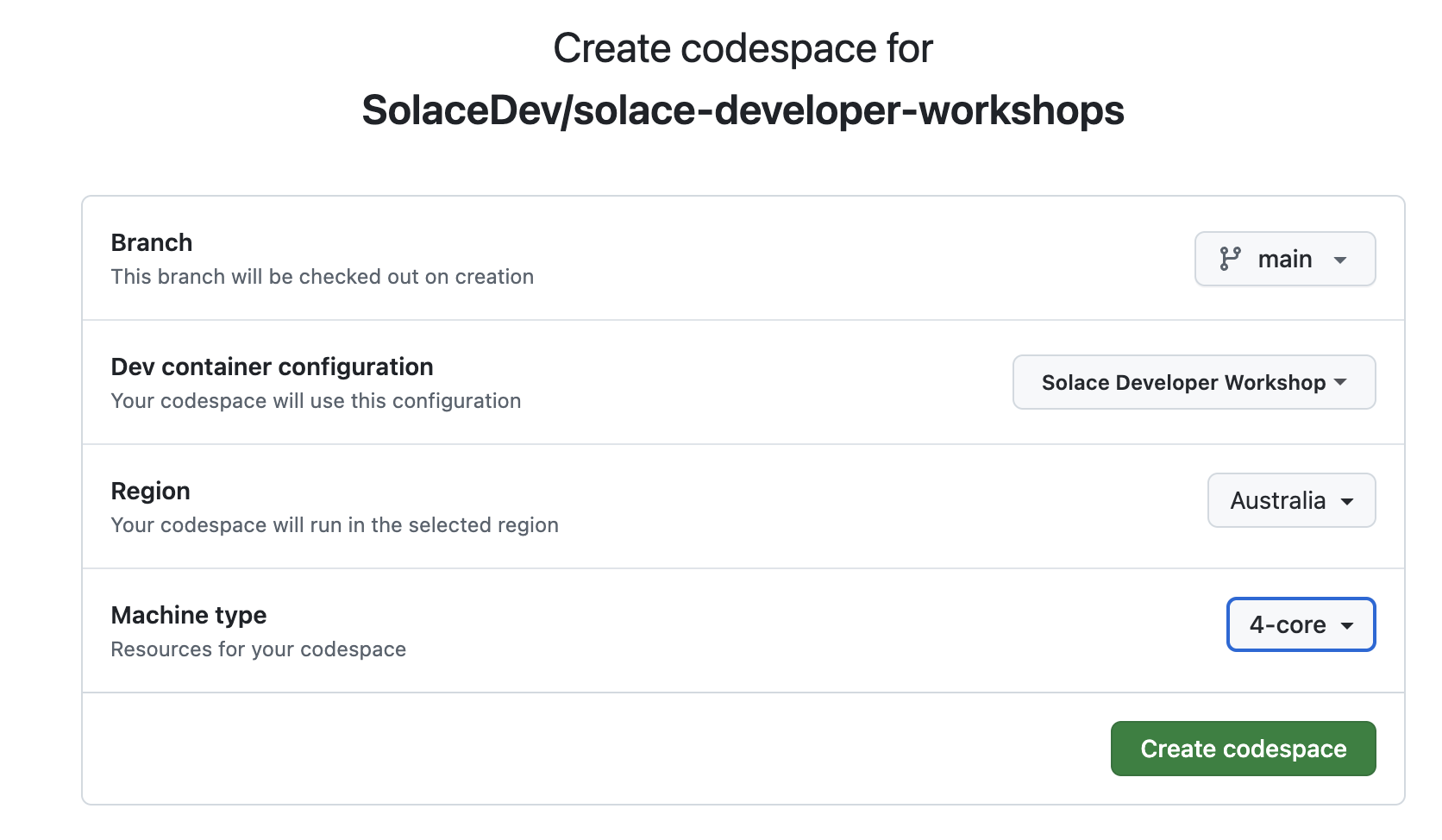Click the Dev container configuration label

pos(272,367)
